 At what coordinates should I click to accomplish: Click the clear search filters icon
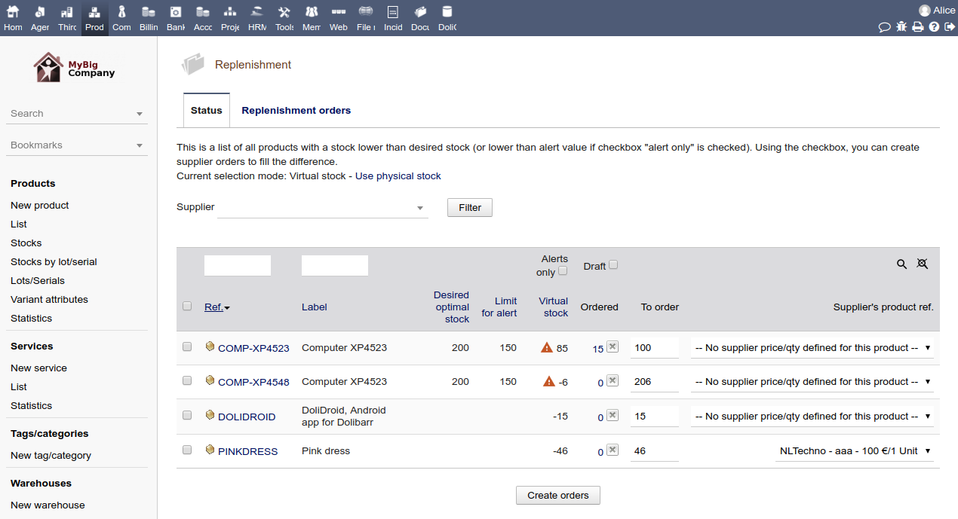pos(922,264)
